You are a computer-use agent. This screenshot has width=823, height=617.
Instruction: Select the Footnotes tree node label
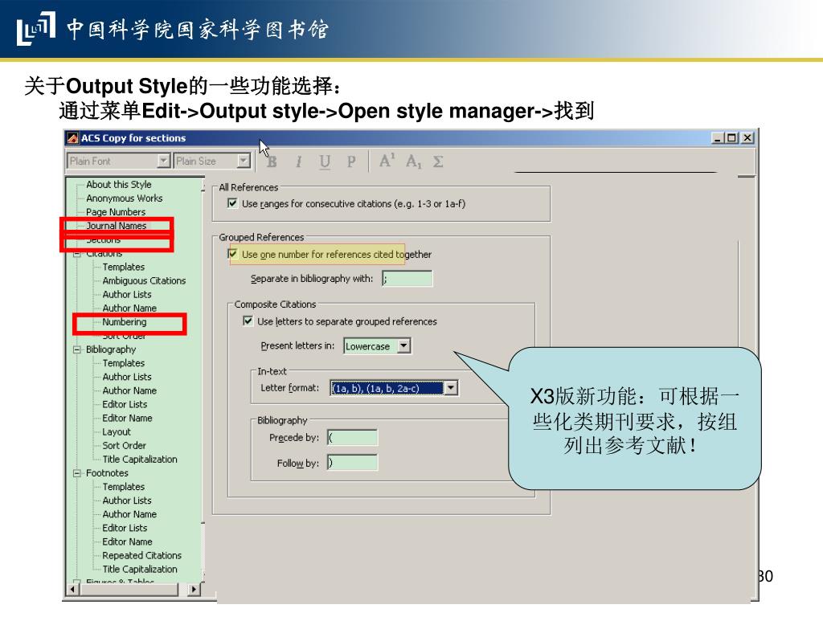tap(107, 473)
